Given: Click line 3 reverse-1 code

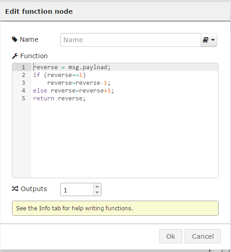Looking at the screenshot, I should click(x=79, y=83).
